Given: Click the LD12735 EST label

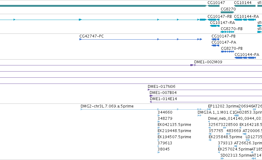Looking at the screenshot, I should (x=254, y=137).
